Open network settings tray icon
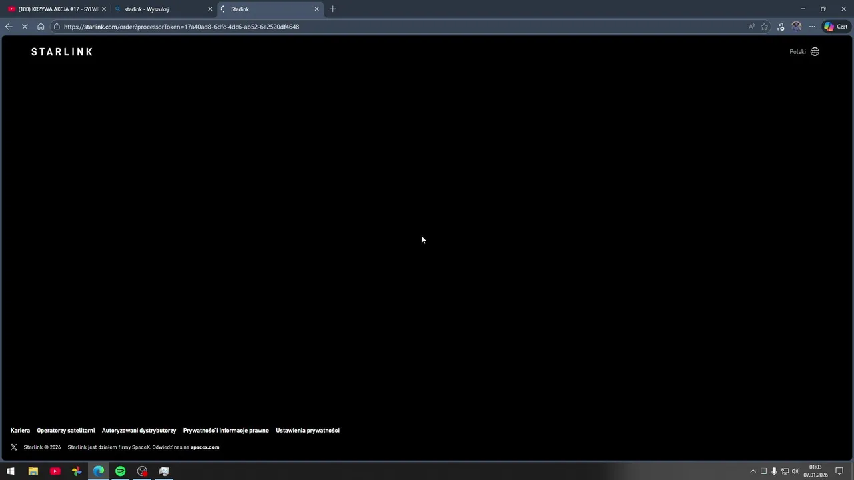 click(785, 471)
